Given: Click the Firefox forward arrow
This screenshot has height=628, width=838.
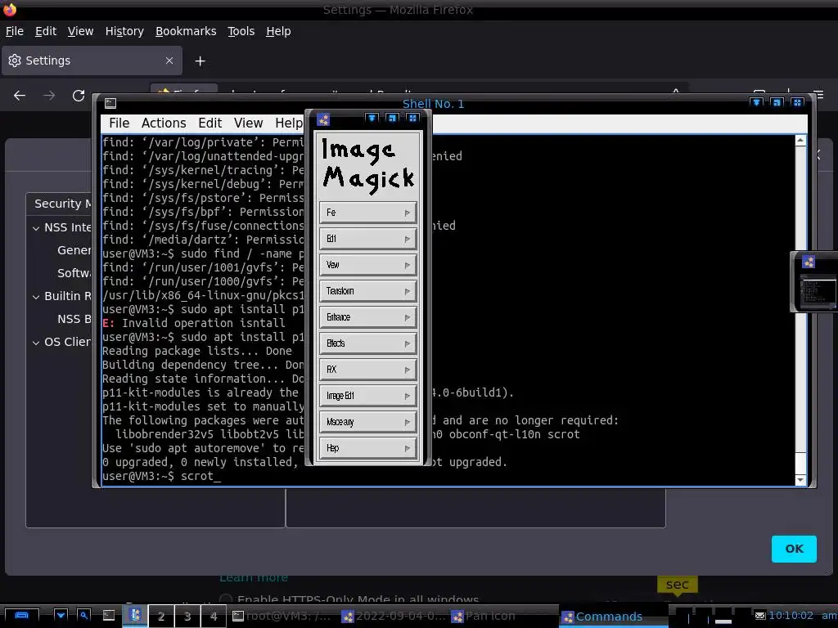Looking at the screenshot, I should click(x=49, y=96).
